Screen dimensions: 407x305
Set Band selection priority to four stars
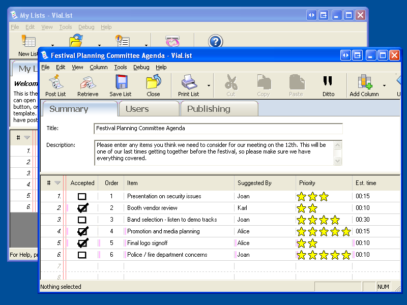[335, 220]
